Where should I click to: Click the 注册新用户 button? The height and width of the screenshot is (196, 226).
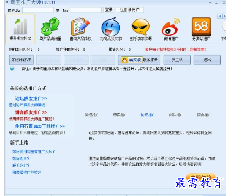[130, 10]
